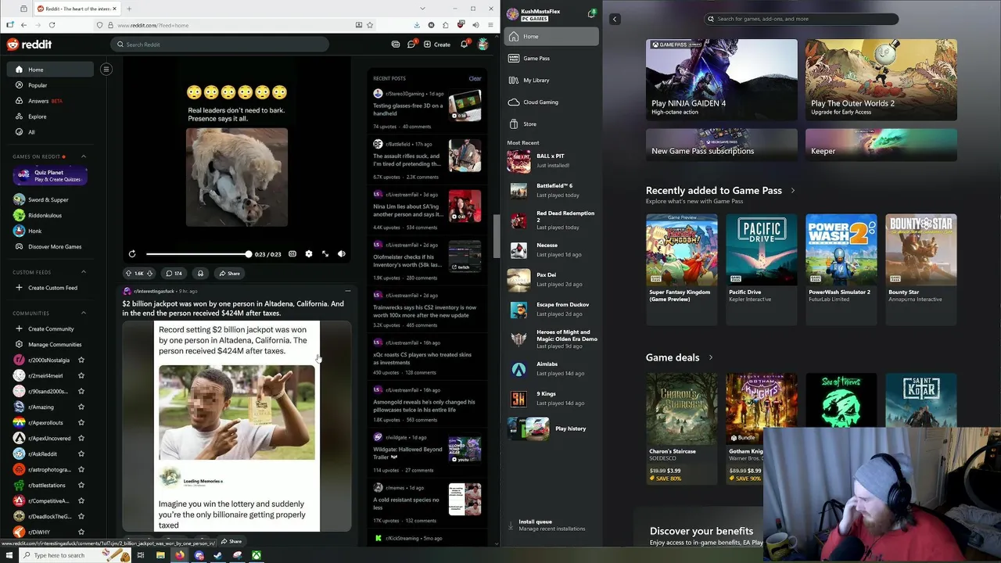The height and width of the screenshot is (563, 1001).
Task: Upvote the dog video post
Action: point(128,274)
